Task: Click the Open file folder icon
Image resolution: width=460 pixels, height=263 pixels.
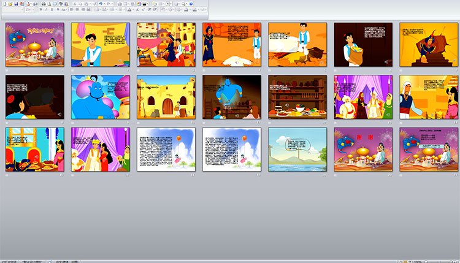Action: click(x=10, y=4)
